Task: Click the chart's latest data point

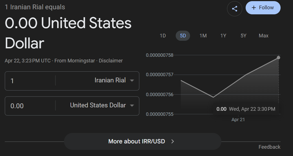Action: 278,58
